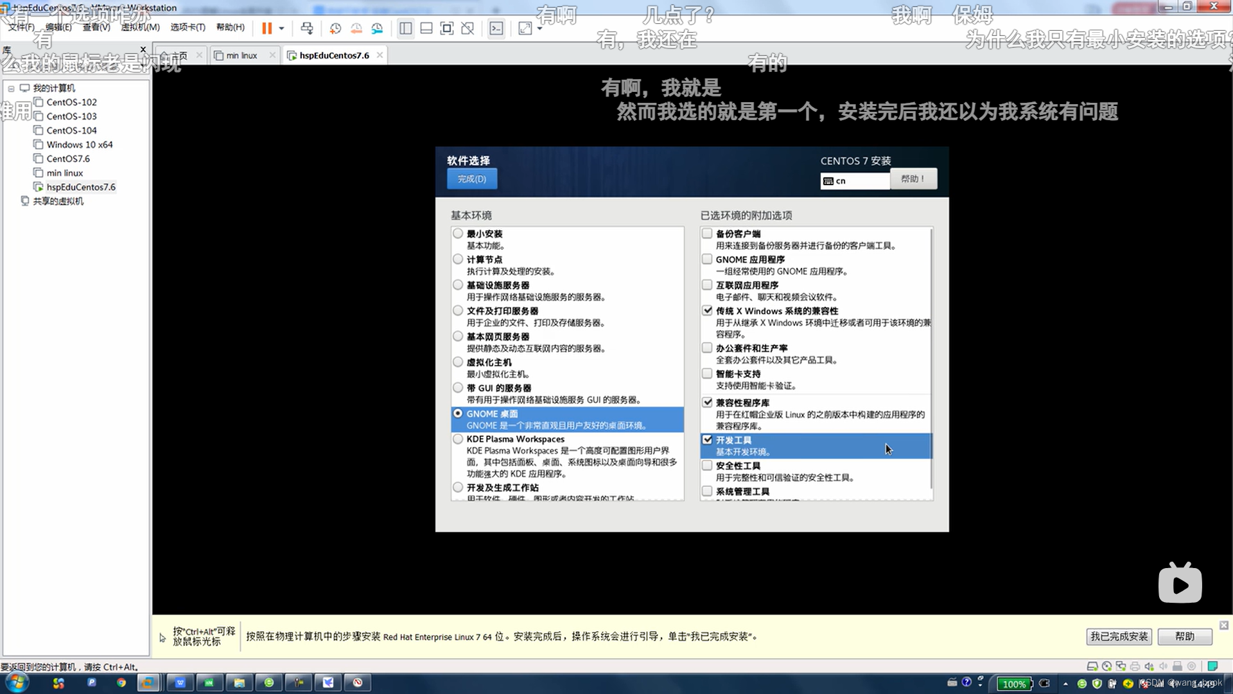Pause the virtual machine with the orange pause icon

coord(267,28)
